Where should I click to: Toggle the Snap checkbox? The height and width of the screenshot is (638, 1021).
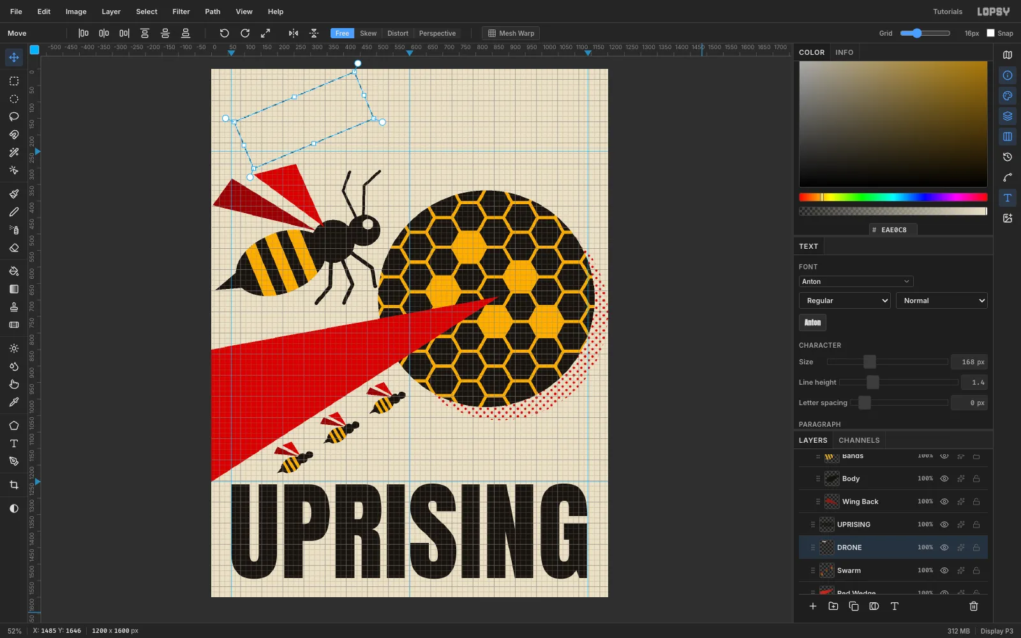[991, 33]
